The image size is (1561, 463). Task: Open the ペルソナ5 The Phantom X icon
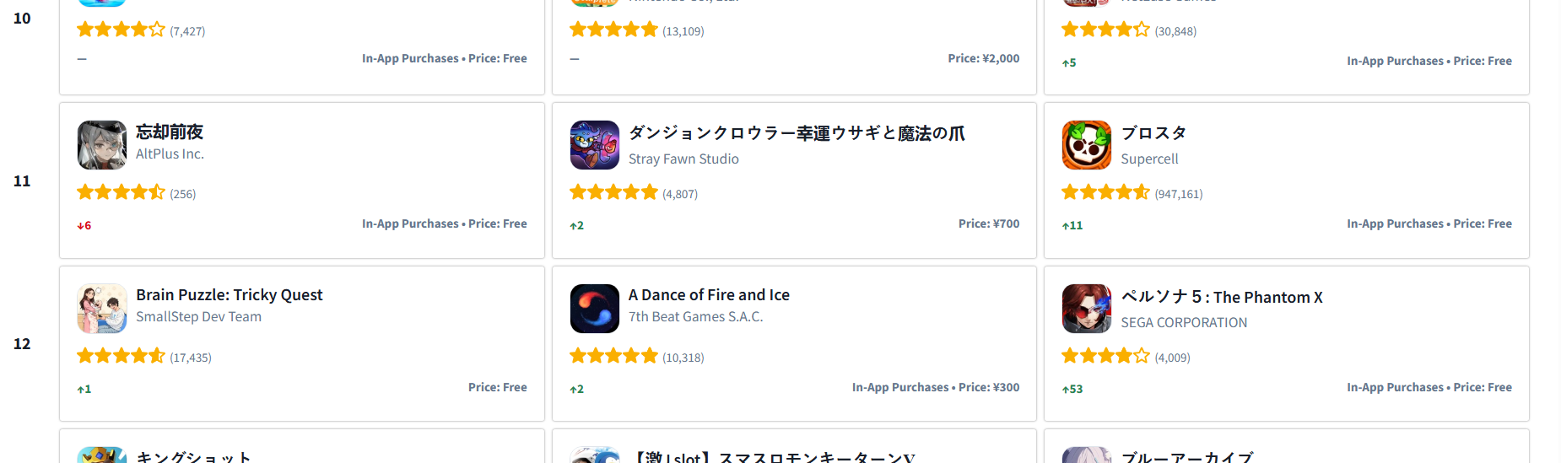tap(1086, 309)
